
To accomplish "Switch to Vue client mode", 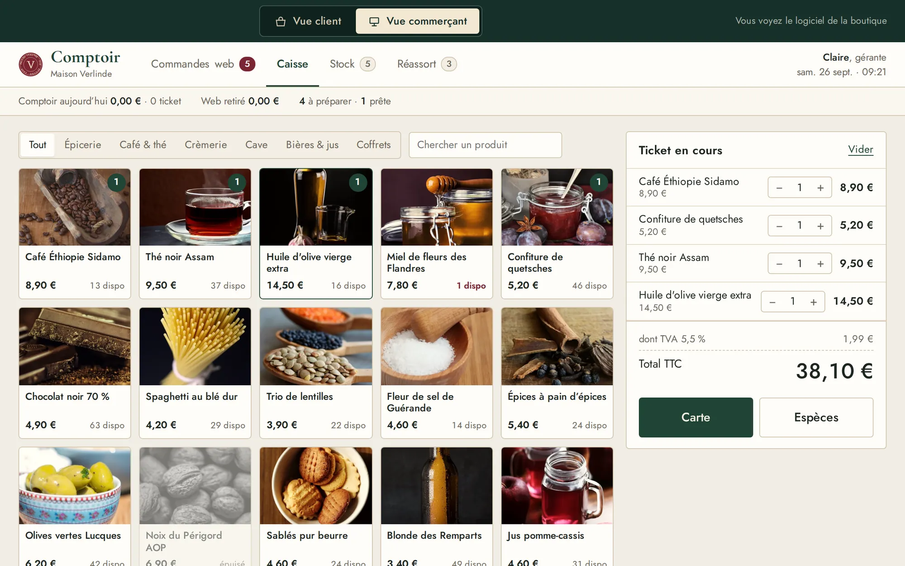I will [308, 21].
